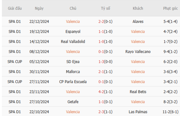
Task: Click the Phạt góc column header
Action: click(x=171, y=8)
